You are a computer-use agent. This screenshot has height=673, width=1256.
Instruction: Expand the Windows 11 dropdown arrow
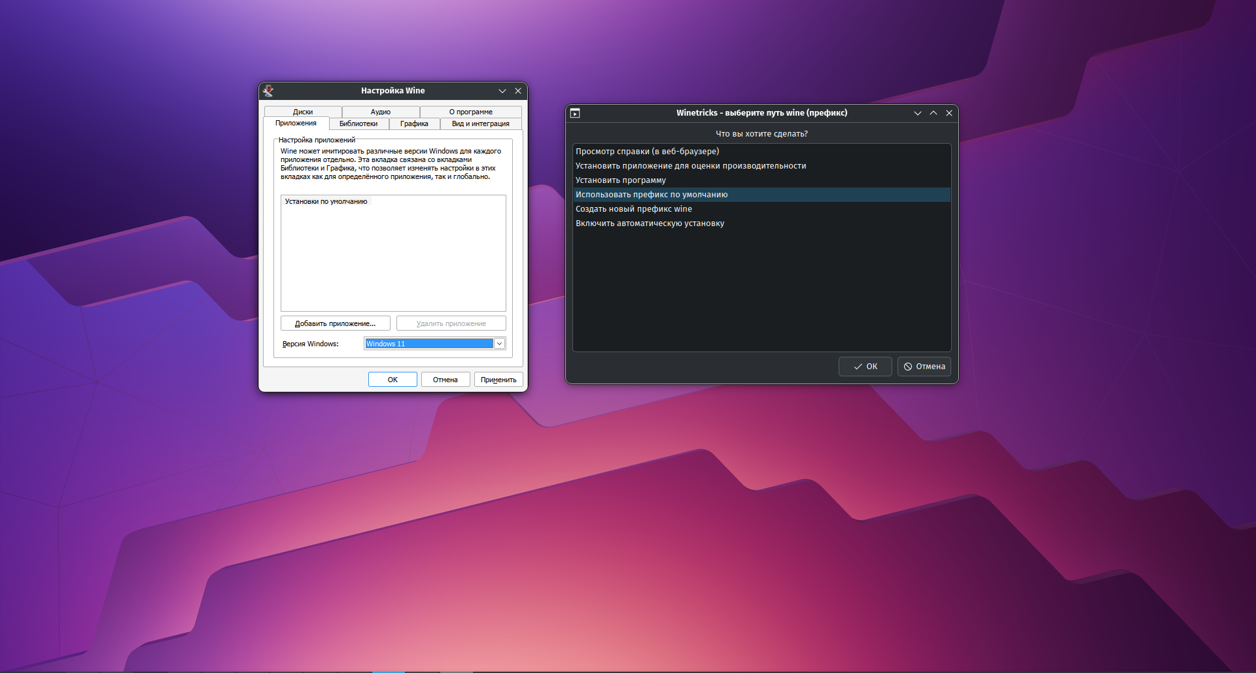pos(500,344)
